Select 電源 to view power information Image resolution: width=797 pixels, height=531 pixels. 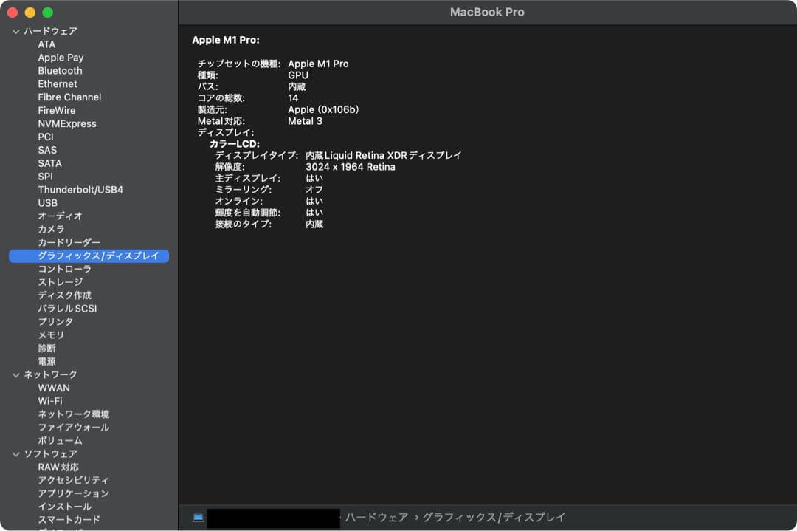pos(47,361)
